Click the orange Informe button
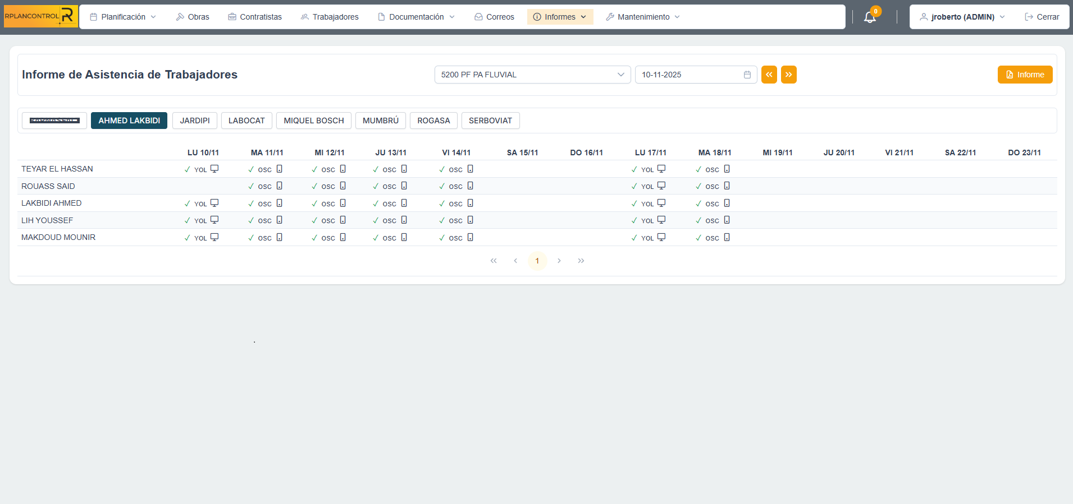Screen dimensions: 1073x504 [1025, 75]
